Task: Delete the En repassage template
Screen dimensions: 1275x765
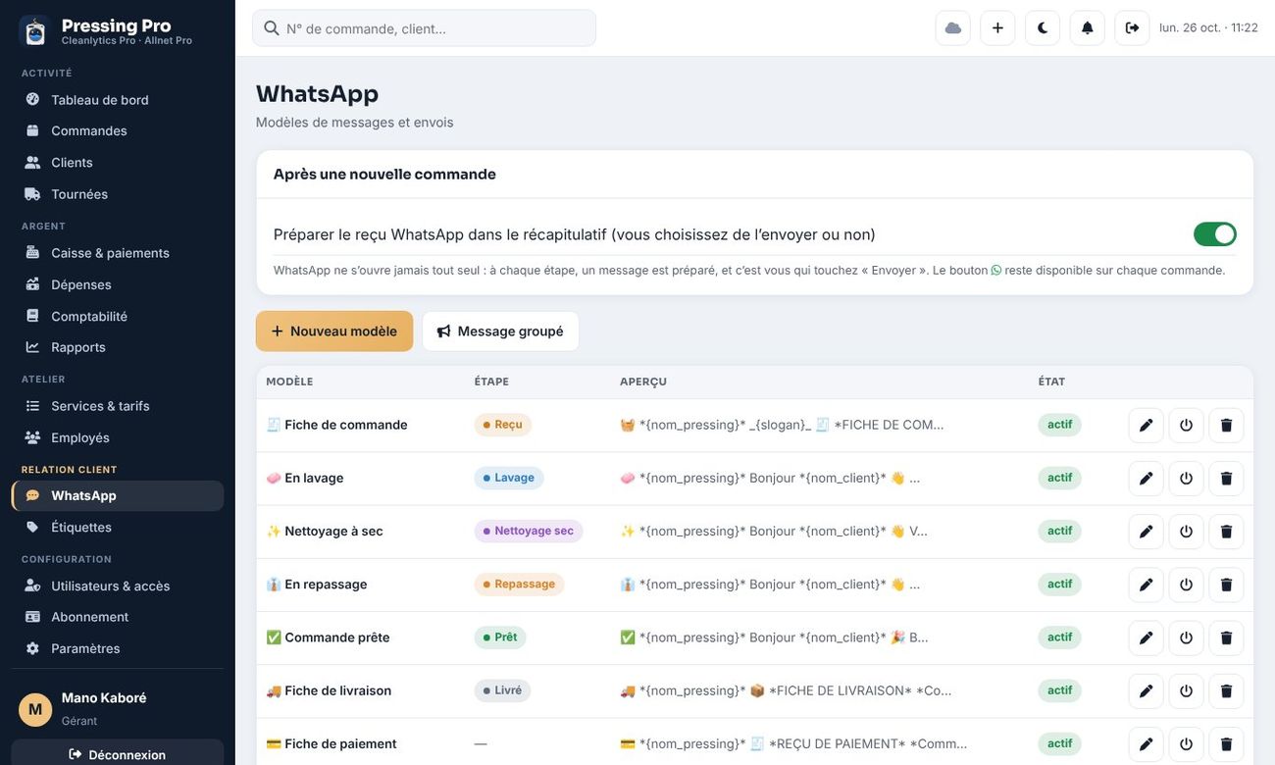Action: 1226,585
